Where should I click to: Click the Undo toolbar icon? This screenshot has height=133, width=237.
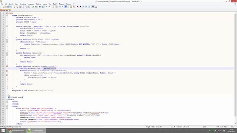click(33, 7)
